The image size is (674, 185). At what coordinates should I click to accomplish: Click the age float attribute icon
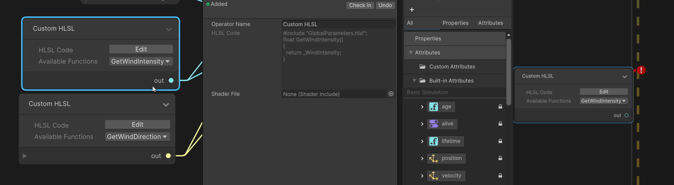[434, 107]
